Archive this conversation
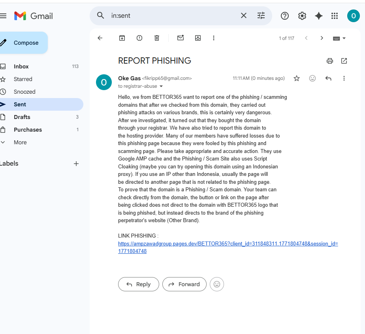 pos(122,38)
